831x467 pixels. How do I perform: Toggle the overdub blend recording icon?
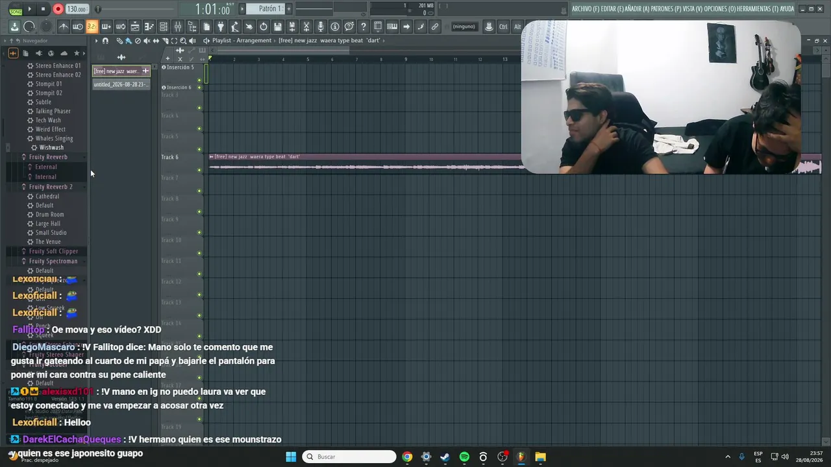point(106,27)
